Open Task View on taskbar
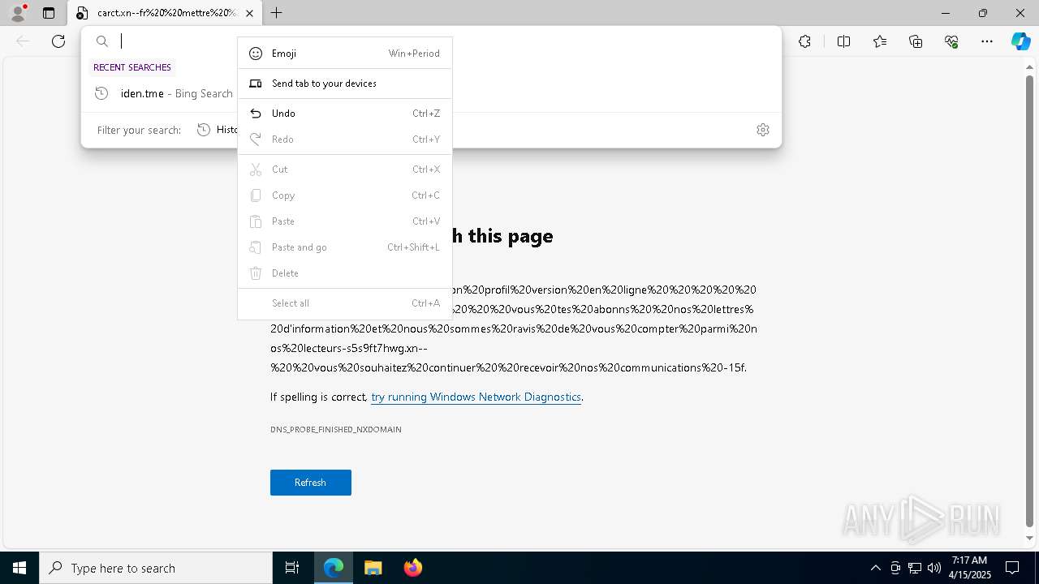The width and height of the screenshot is (1039, 584). [x=292, y=568]
